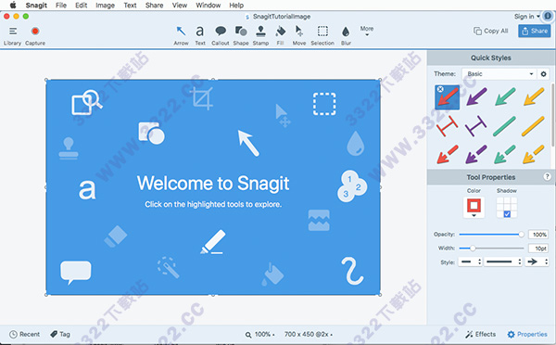Select the Stamp tool

point(260,35)
